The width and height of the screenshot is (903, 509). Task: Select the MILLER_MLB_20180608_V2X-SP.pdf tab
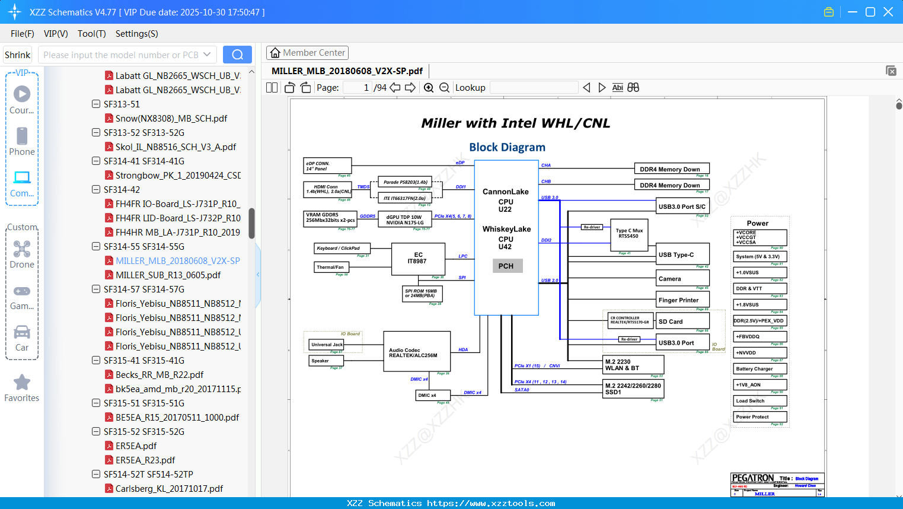click(x=347, y=71)
